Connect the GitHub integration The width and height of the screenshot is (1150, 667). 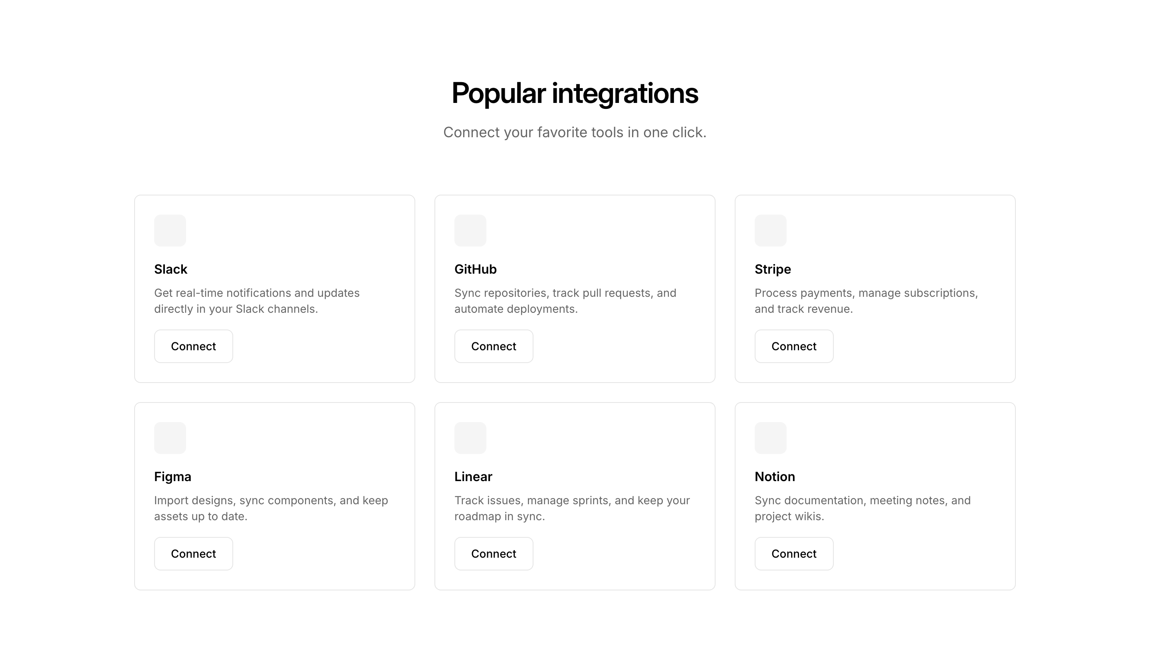(x=493, y=346)
